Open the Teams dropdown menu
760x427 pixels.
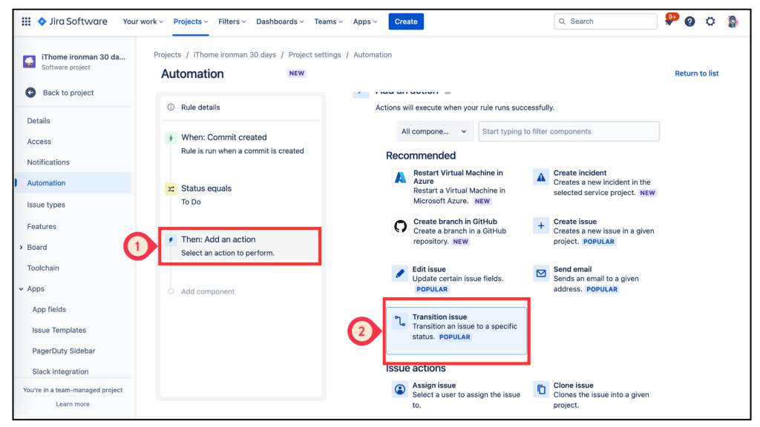328,21
